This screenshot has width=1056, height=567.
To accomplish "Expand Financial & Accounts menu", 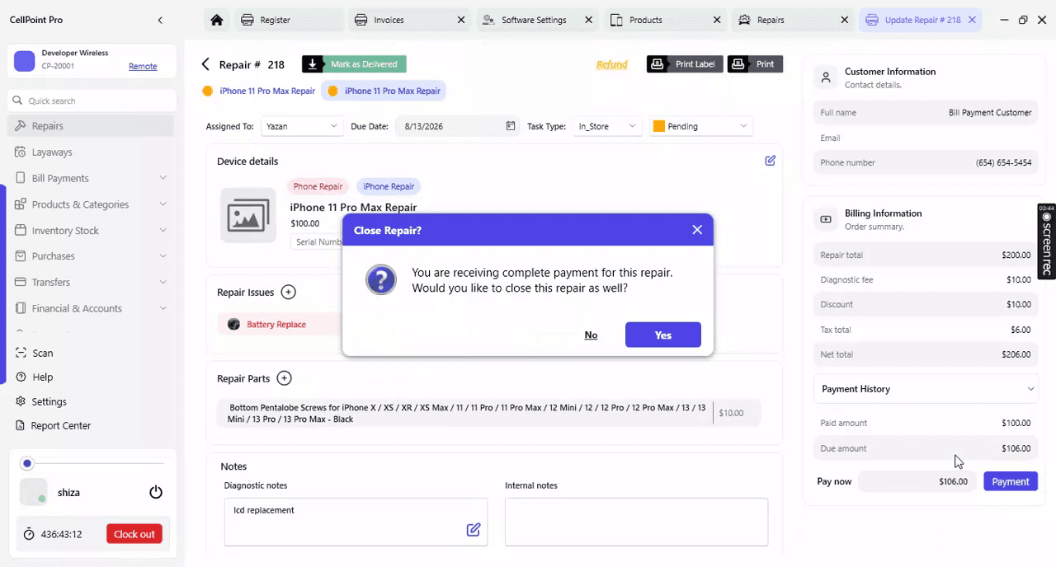I will click(x=163, y=308).
